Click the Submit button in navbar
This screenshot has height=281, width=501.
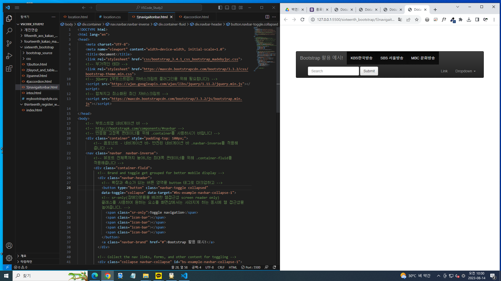pos(369,71)
